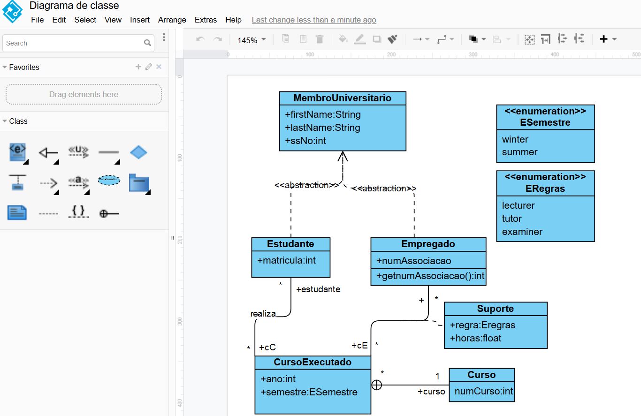The width and height of the screenshot is (641, 416).
Task: Open the Extras menu
Action: pos(206,20)
